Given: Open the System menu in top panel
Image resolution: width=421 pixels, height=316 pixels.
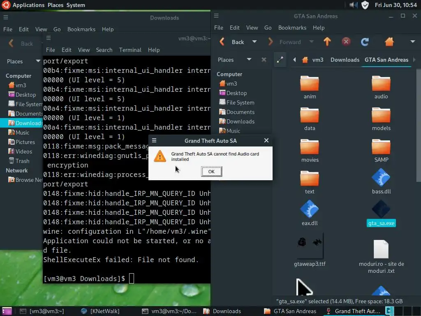Looking at the screenshot, I should (76, 5).
